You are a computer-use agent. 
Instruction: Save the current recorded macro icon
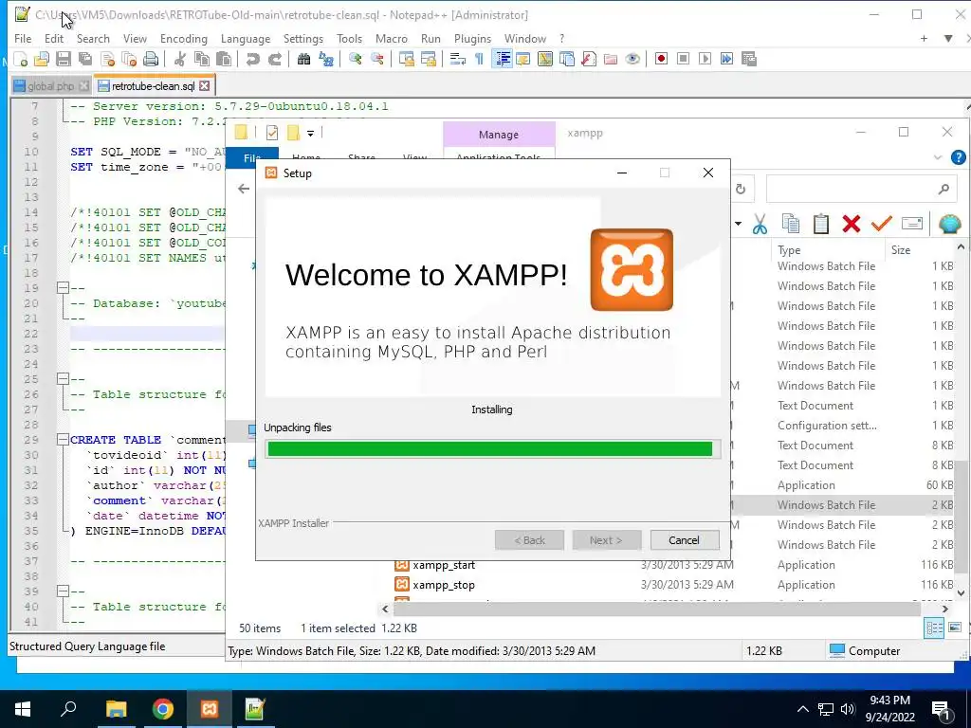pos(749,59)
